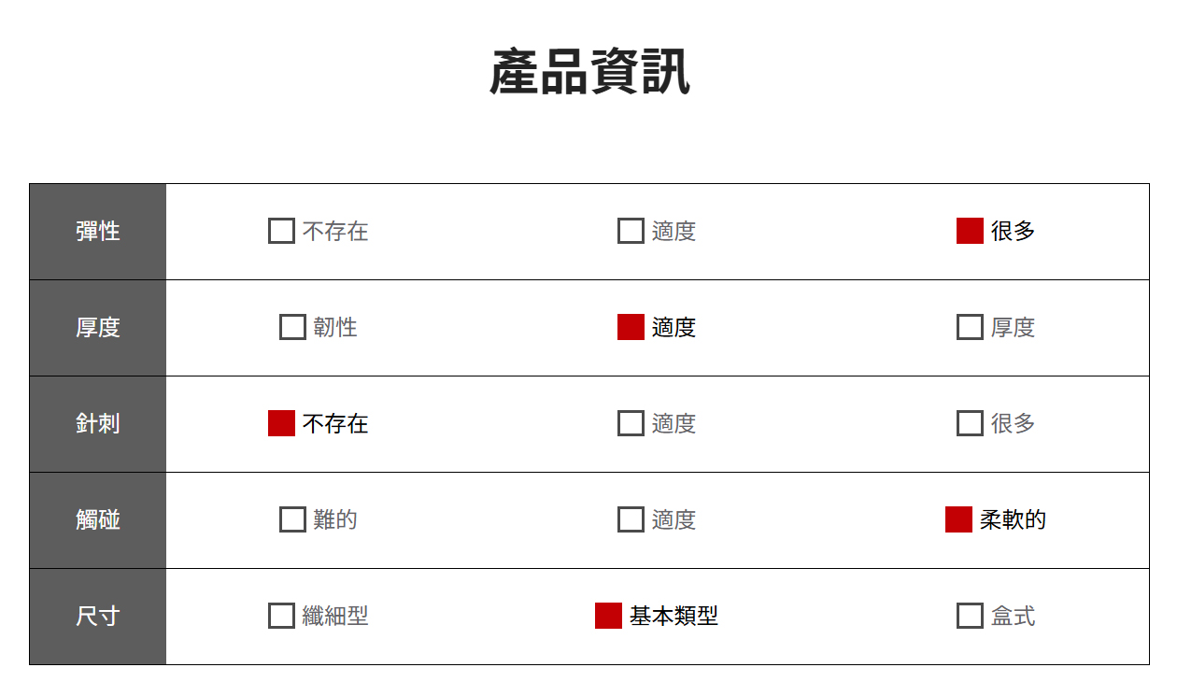Check the 不存在 box in 彈性 row
Image resolution: width=1177 pixels, height=696 pixels.
281,231
